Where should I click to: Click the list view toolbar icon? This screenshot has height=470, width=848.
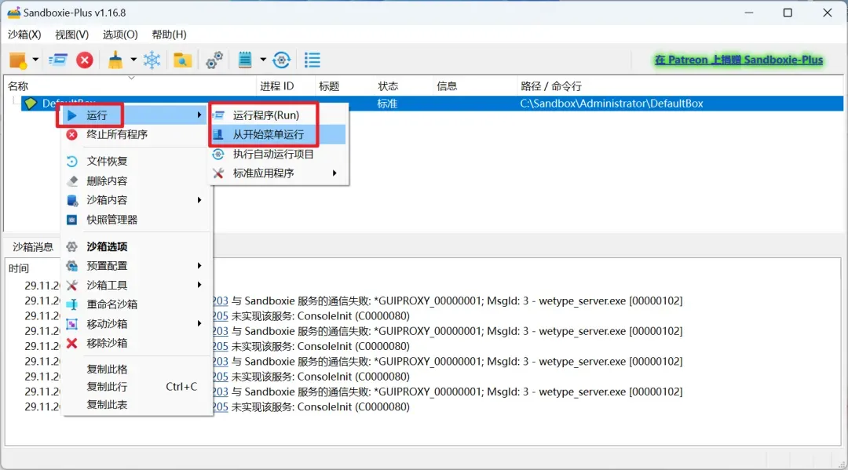tap(312, 60)
